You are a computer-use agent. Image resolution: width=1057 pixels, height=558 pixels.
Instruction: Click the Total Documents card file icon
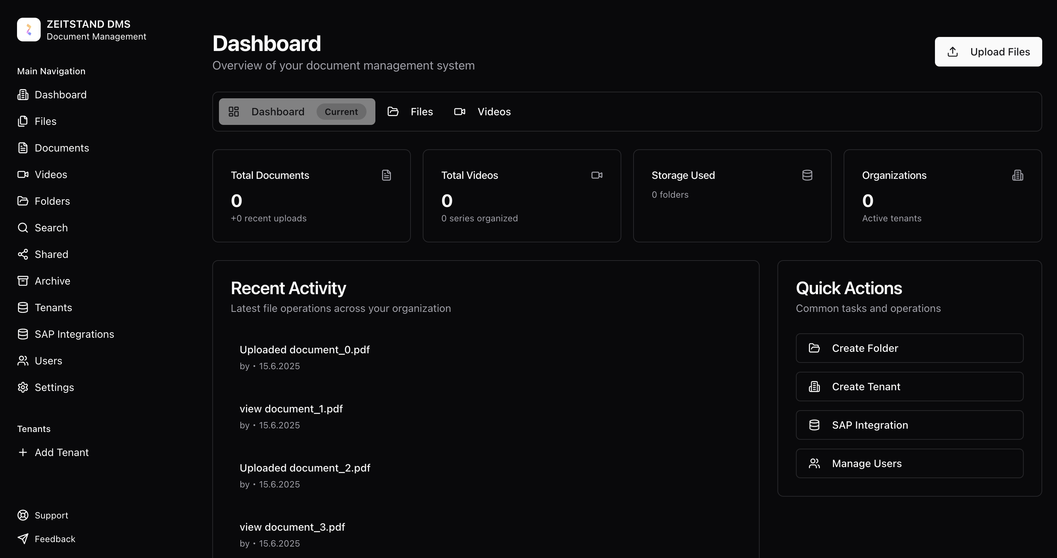click(x=386, y=176)
